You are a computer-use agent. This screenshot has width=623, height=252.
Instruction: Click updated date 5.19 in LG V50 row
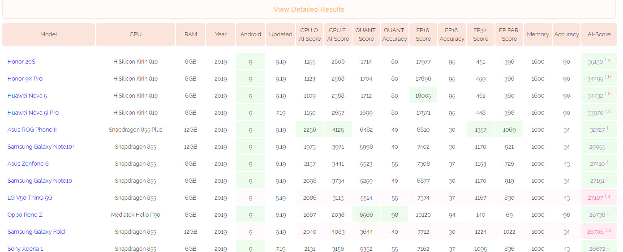pyautogui.click(x=281, y=198)
